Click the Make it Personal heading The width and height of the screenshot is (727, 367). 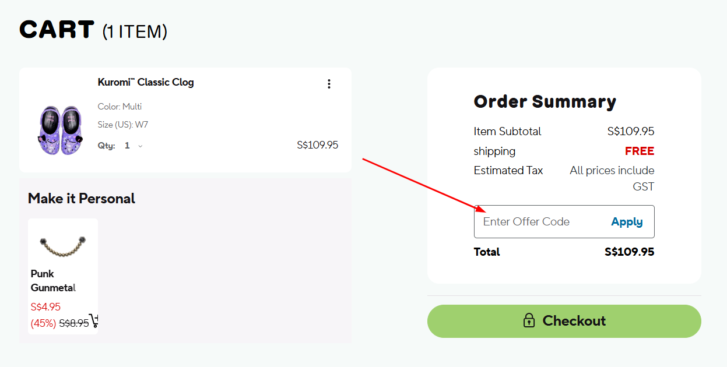[x=81, y=198]
